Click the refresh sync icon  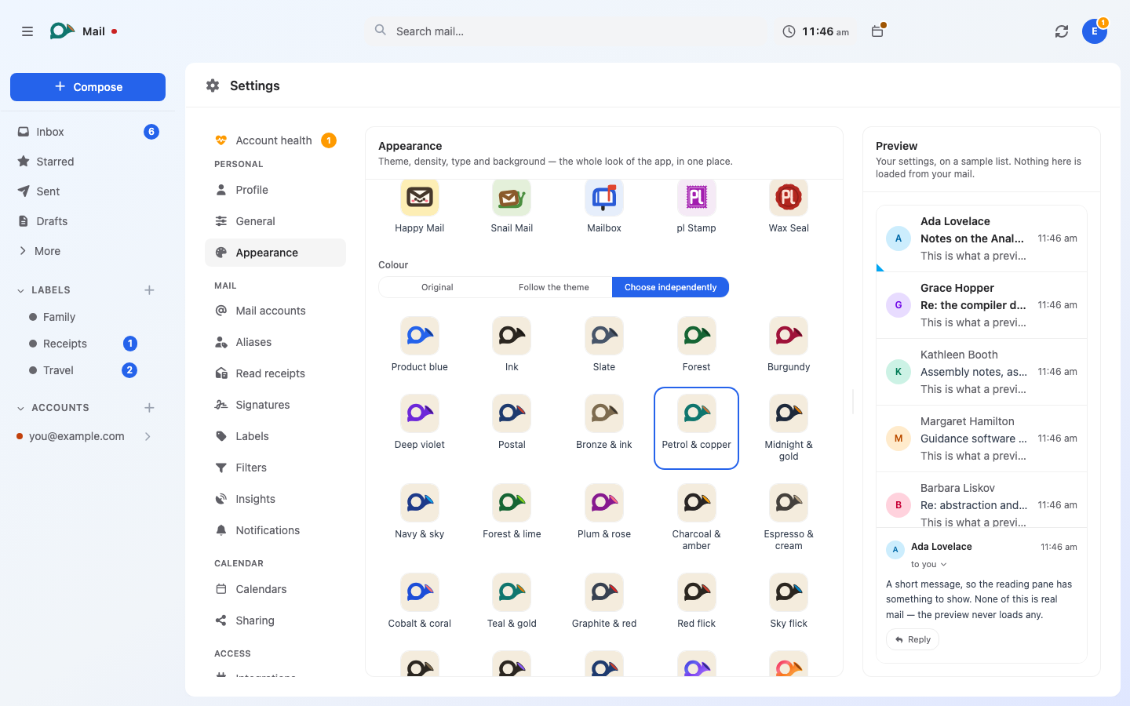pyautogui.click(x=1062, y=31)
